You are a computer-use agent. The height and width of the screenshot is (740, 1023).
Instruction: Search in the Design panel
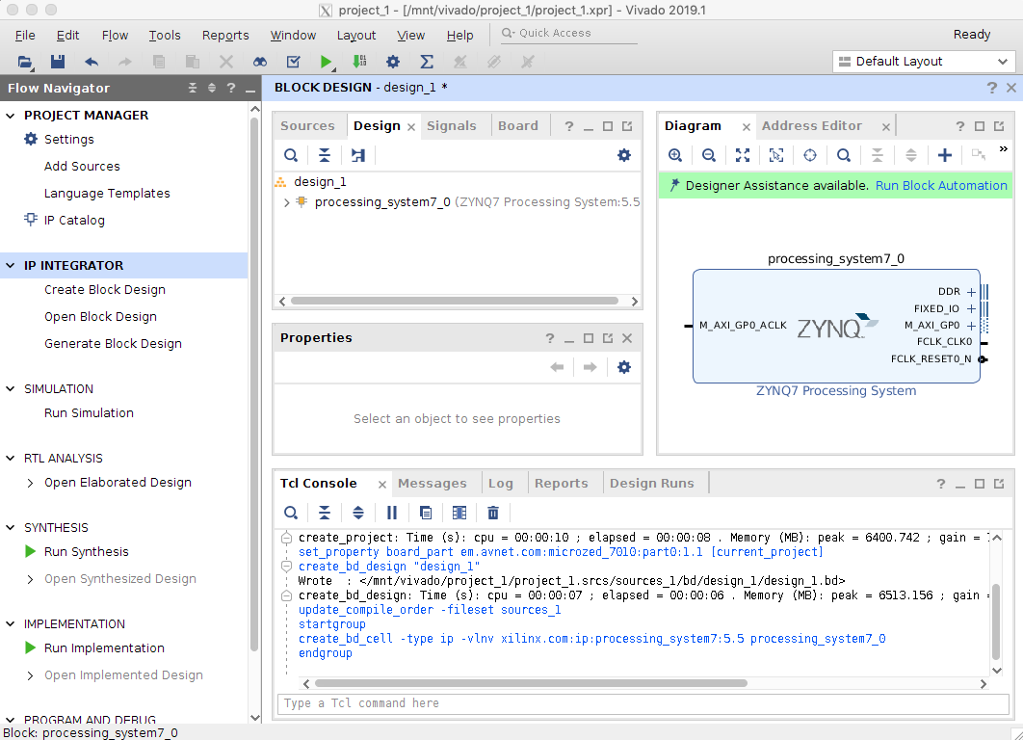tap(291, 155)
